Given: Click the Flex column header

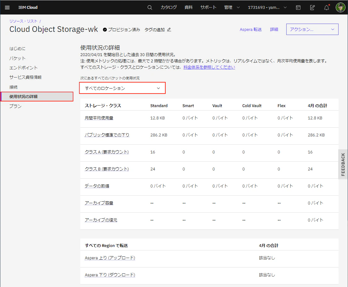Looking at the screenshot, I should (x=282, y=106).
